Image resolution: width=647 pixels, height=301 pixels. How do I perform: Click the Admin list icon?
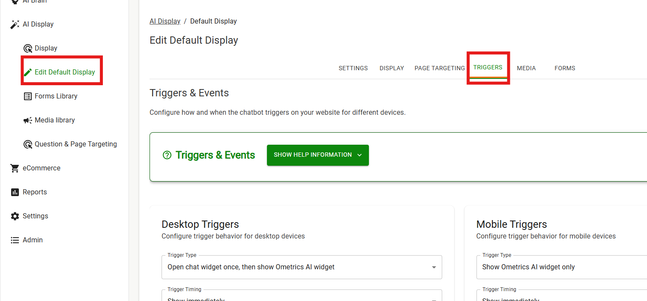pyautogui.click(x=15, y=240)
